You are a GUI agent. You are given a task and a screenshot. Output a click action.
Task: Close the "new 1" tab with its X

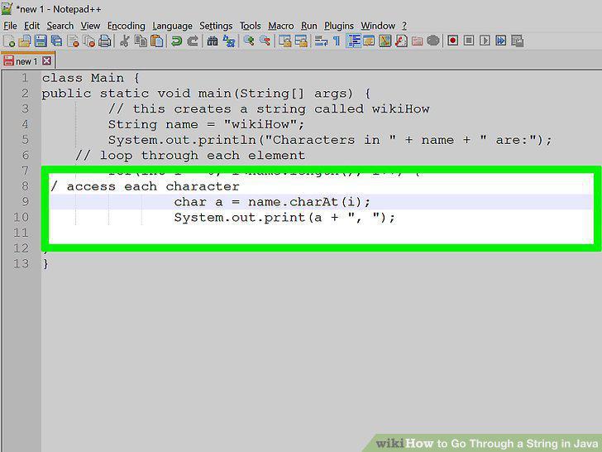47,61
